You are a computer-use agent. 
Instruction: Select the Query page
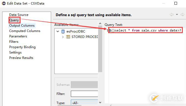coord(14,20)
